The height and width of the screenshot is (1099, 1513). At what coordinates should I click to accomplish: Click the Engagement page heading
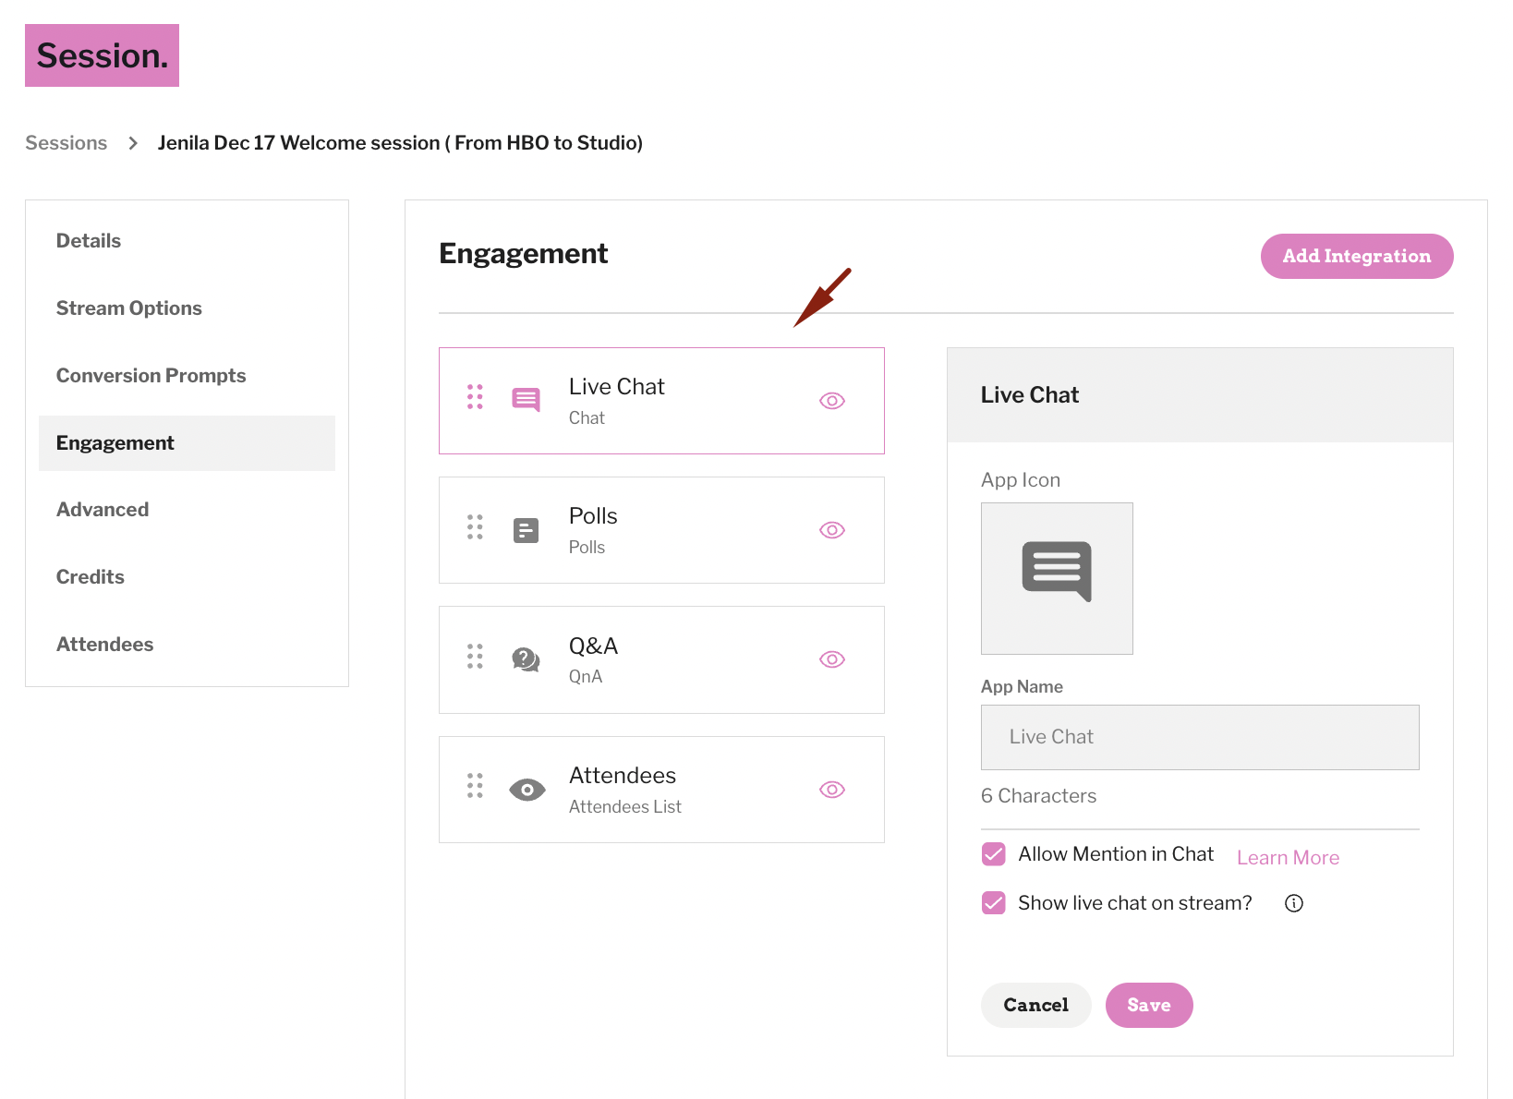click(x=523, y=254)
